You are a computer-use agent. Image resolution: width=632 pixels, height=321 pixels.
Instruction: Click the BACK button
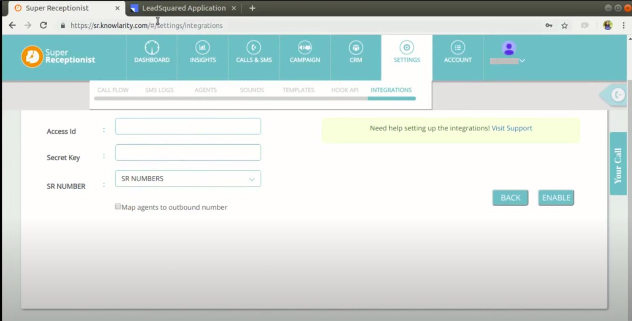tap(510, 198)
